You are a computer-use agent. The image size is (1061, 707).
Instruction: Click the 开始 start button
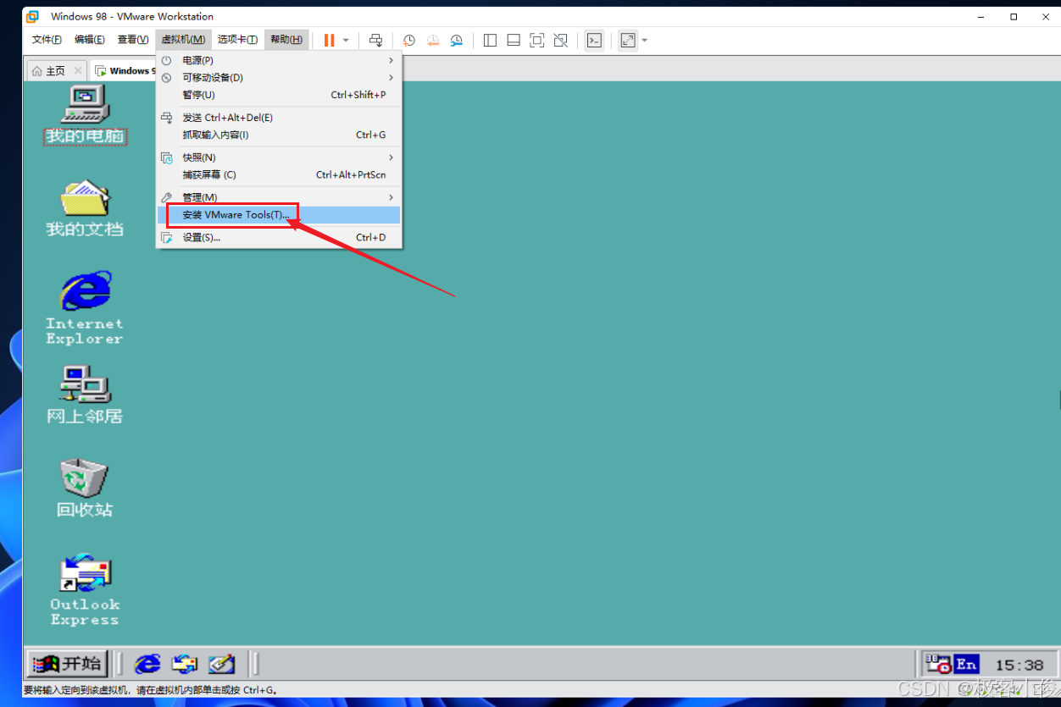67,664
